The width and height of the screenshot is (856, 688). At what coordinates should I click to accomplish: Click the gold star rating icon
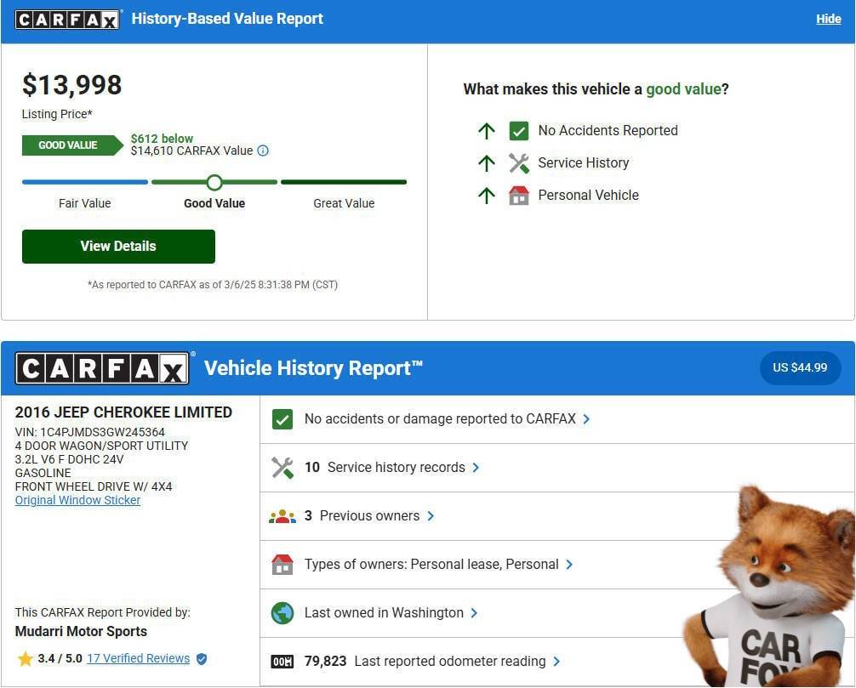coord(26,658)
